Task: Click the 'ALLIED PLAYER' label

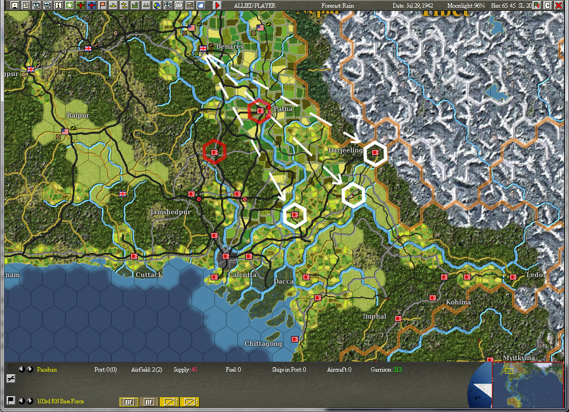Action: 255,5
